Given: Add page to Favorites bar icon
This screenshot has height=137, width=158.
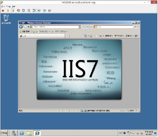Looking at the screenshot, I should tap(34, 32).
